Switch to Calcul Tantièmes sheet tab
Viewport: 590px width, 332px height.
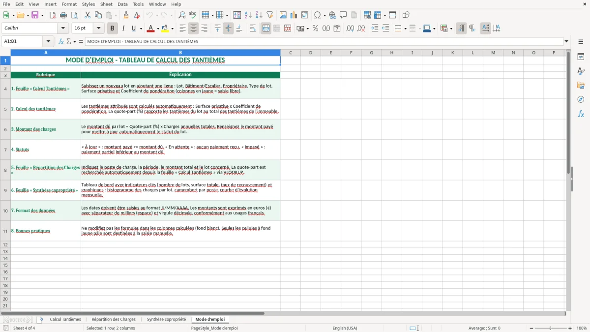(x=65, y=319)
